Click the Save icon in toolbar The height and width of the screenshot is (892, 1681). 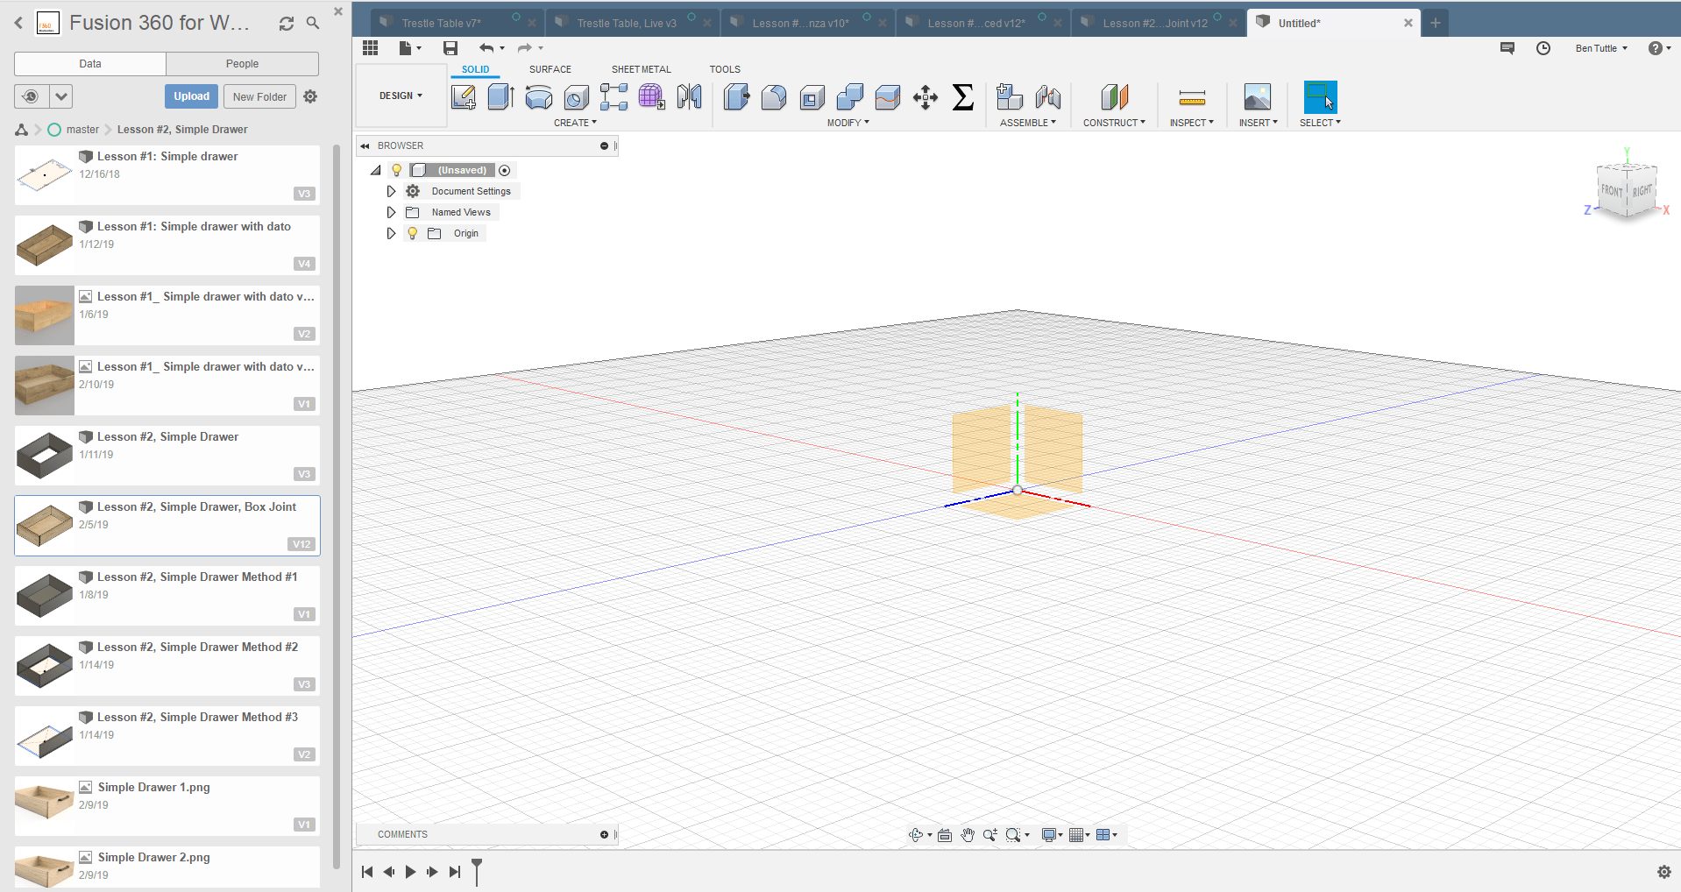click(450, 48)
